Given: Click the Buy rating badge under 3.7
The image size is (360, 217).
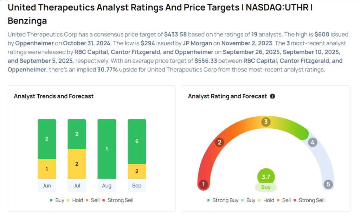Looking at the screenshot, I should point(266,187).
